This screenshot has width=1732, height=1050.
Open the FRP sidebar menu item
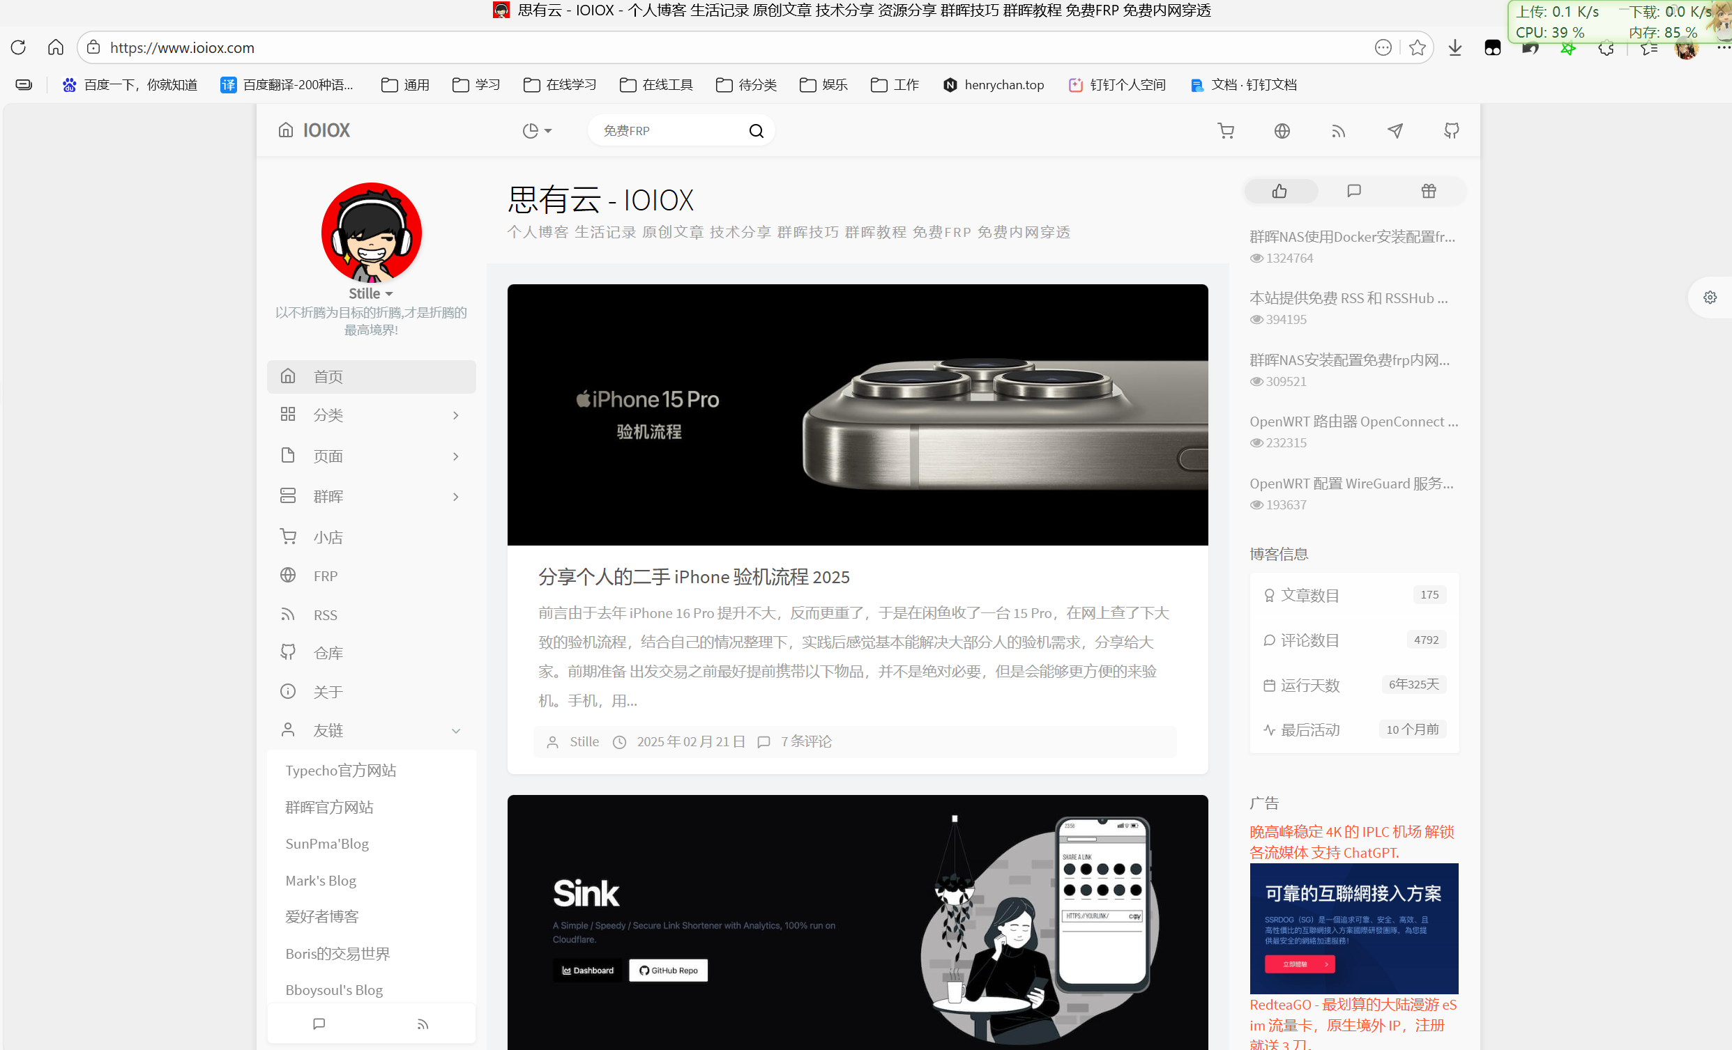326,576
